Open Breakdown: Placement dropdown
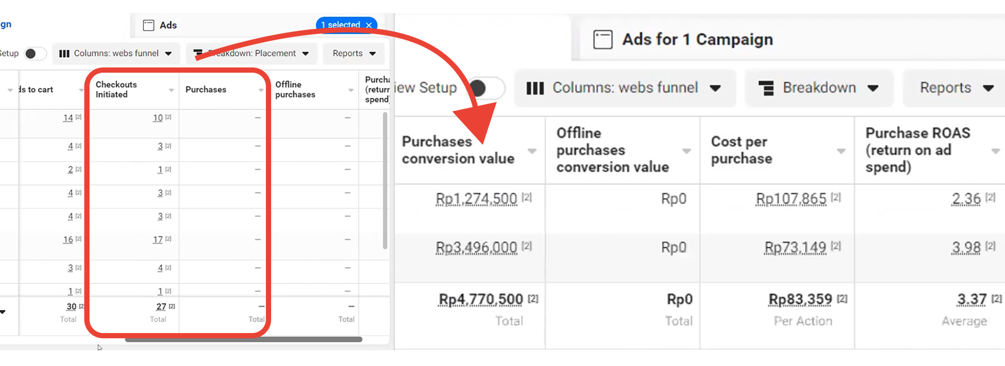Image resolution: width=1005 pixels, height=366 pixels. point(252,53)
